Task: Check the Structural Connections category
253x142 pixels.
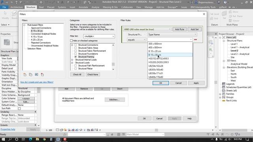Action: (76, 45)
